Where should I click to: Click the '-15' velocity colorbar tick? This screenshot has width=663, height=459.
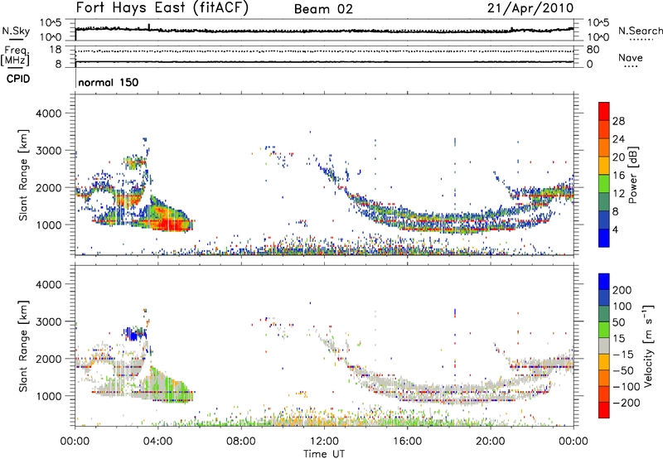point(623,355)
